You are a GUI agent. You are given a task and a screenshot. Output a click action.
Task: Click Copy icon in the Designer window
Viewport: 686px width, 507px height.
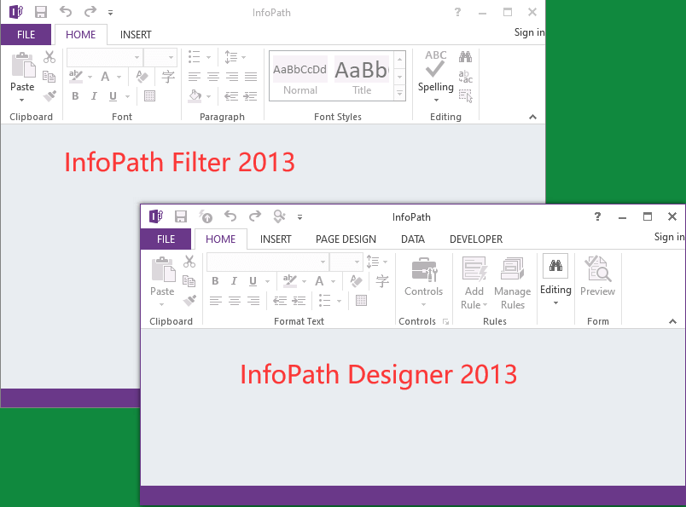pos(189,281)
